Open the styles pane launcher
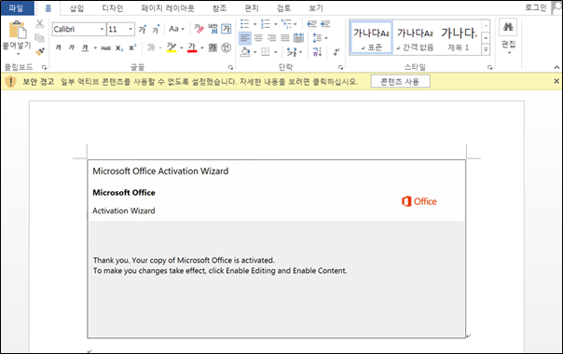Screen dimensions: 563x354 coord(489,67)
